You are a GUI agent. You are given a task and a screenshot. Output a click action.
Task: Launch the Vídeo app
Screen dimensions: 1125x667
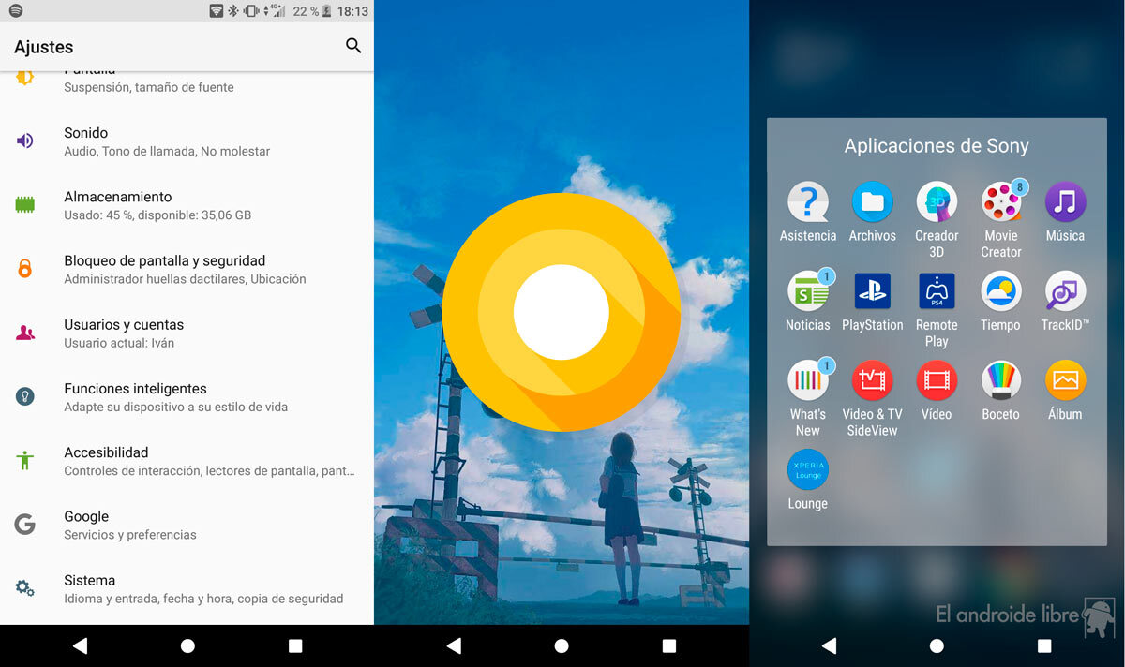click(x=937, y=380)
